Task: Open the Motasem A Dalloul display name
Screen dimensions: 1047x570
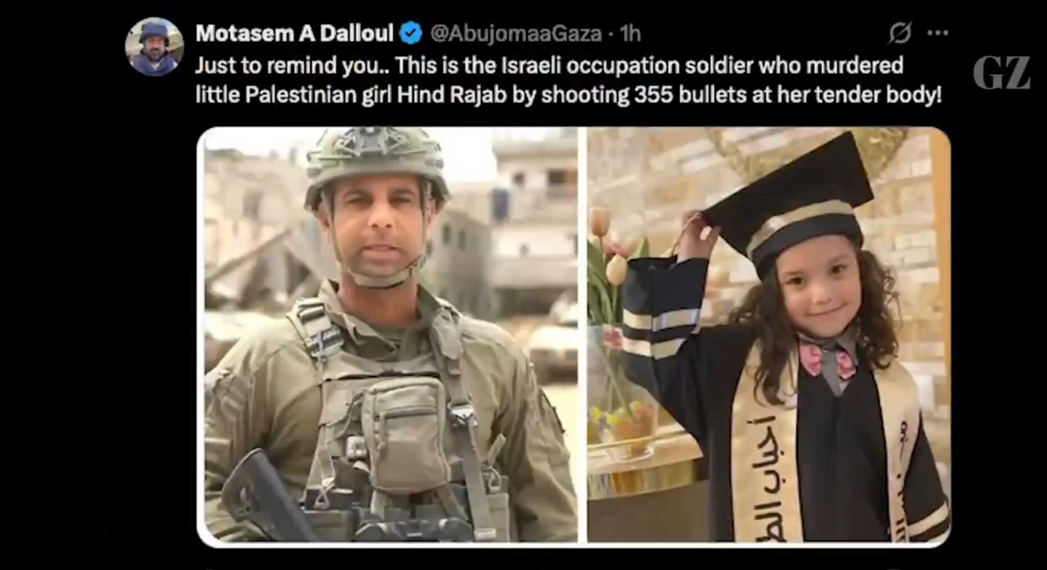Action: 294,34
